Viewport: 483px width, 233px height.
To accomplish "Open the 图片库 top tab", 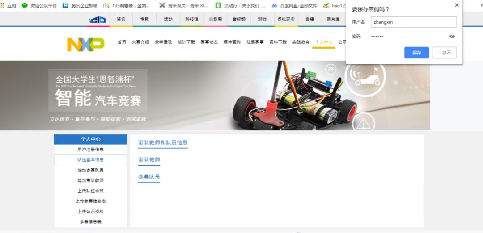I will (333, 19).
